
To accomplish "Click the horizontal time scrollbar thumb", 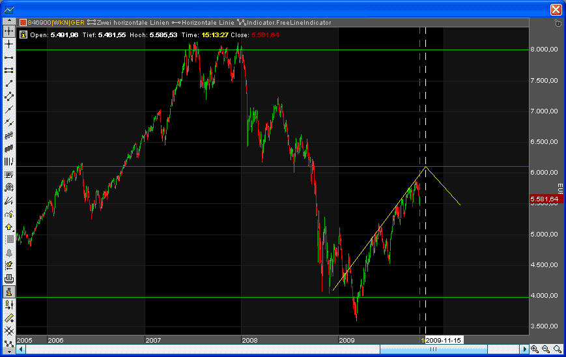I will tap(432, 349).
